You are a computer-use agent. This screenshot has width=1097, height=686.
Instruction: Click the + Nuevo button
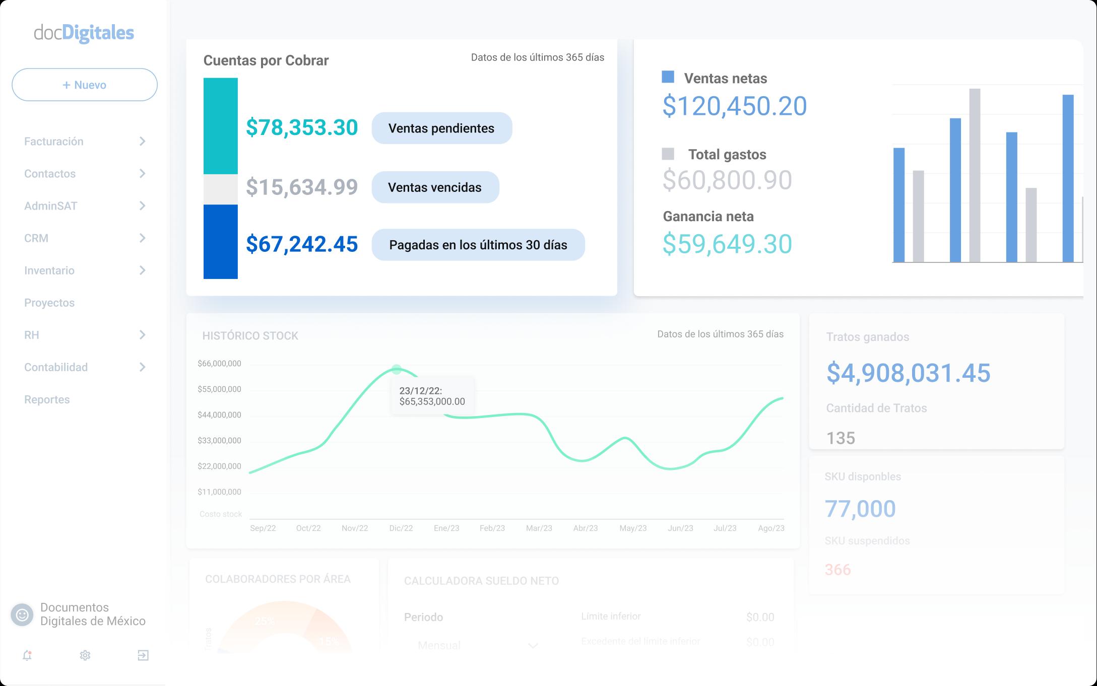tap(85, 85)
